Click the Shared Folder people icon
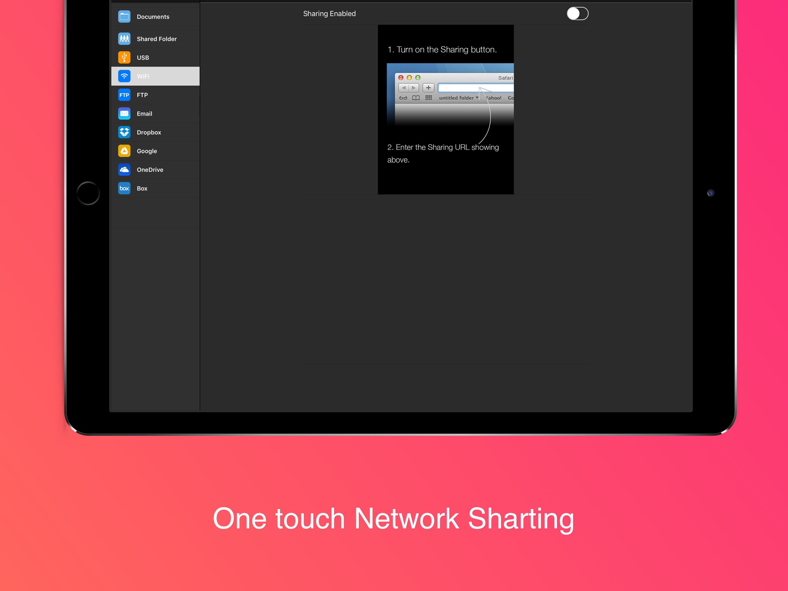Viewport: 788px width, 591px height. point(124,39)
